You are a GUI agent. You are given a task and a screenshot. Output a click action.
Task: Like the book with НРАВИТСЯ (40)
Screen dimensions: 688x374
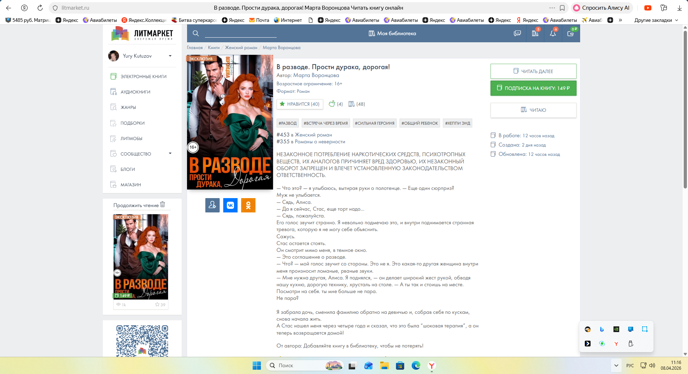coord(300,104)
